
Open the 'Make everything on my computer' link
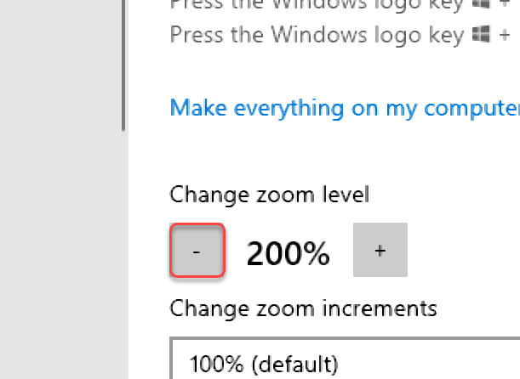pyautogui.click(x=345, y=109)
